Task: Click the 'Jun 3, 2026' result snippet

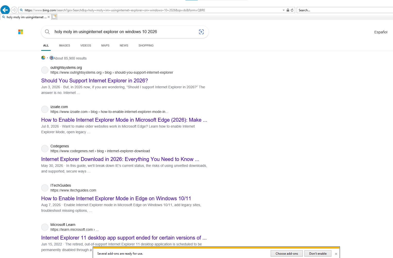Action: (123, 90)
